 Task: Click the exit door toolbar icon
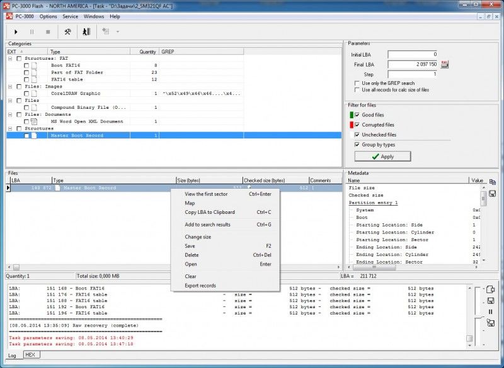[86, 31]
